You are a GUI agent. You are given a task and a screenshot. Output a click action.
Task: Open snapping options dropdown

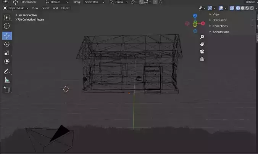click(x=148, y=2)
